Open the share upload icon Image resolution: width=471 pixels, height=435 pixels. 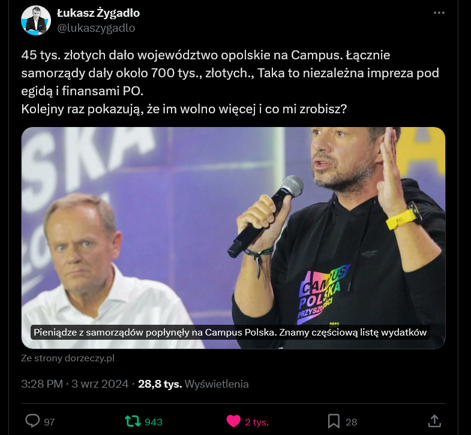click(434, 421)
